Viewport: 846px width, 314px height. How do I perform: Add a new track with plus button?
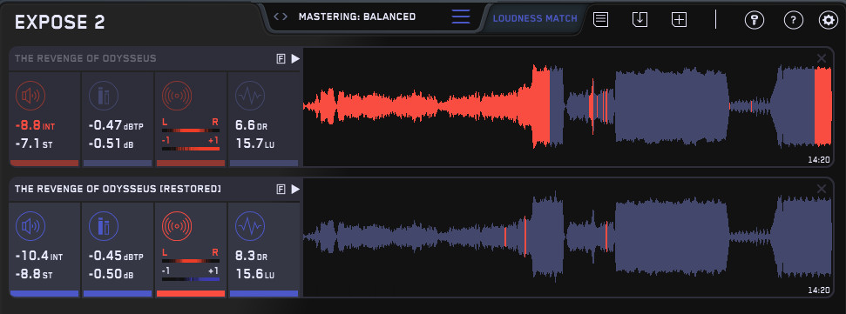coord(679,20)
